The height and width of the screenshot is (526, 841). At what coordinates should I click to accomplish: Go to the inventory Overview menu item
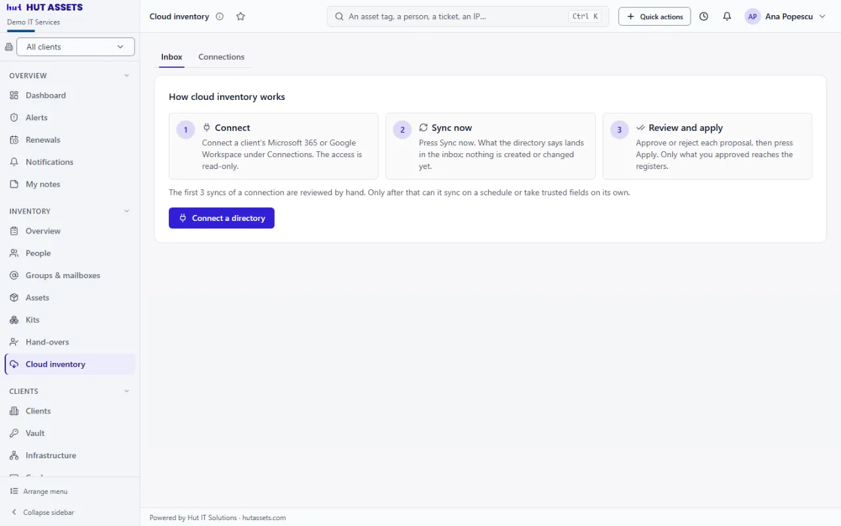70,231
